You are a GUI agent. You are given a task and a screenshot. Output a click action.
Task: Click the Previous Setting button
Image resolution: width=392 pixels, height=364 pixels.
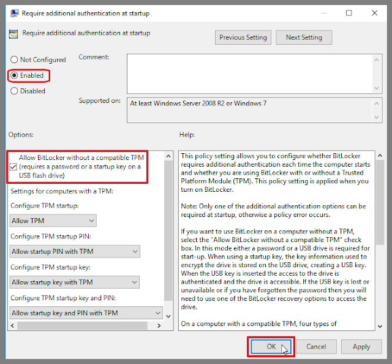coord(243,37)
